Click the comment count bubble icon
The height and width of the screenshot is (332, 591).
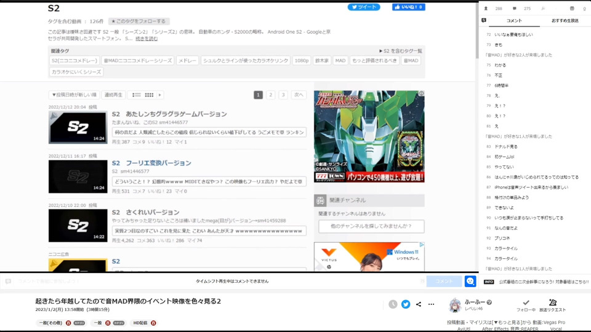click(x=515, y=9)
